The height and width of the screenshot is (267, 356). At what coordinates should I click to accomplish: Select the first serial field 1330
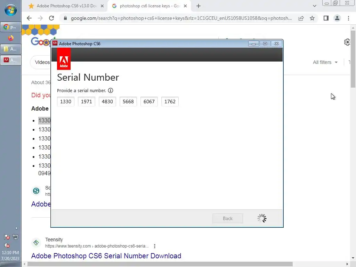coord(66,102)
